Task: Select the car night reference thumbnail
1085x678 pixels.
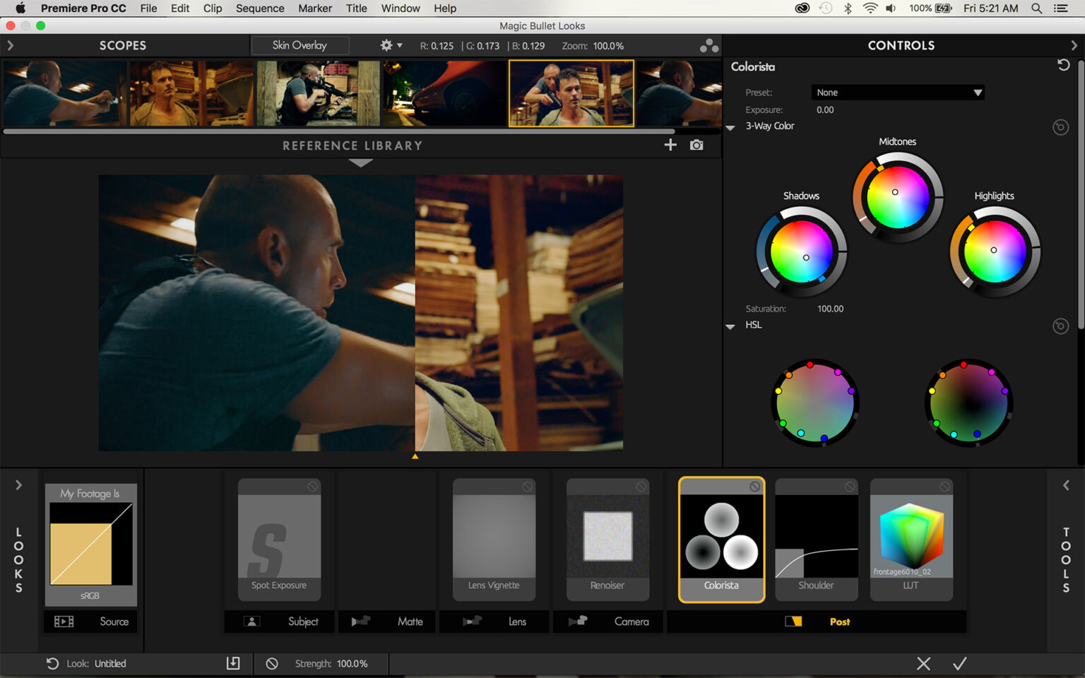Action: [444, 93]
